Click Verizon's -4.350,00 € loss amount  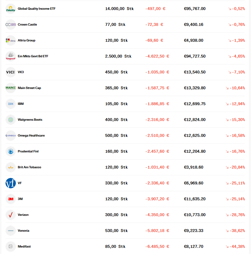click(157, 215)
